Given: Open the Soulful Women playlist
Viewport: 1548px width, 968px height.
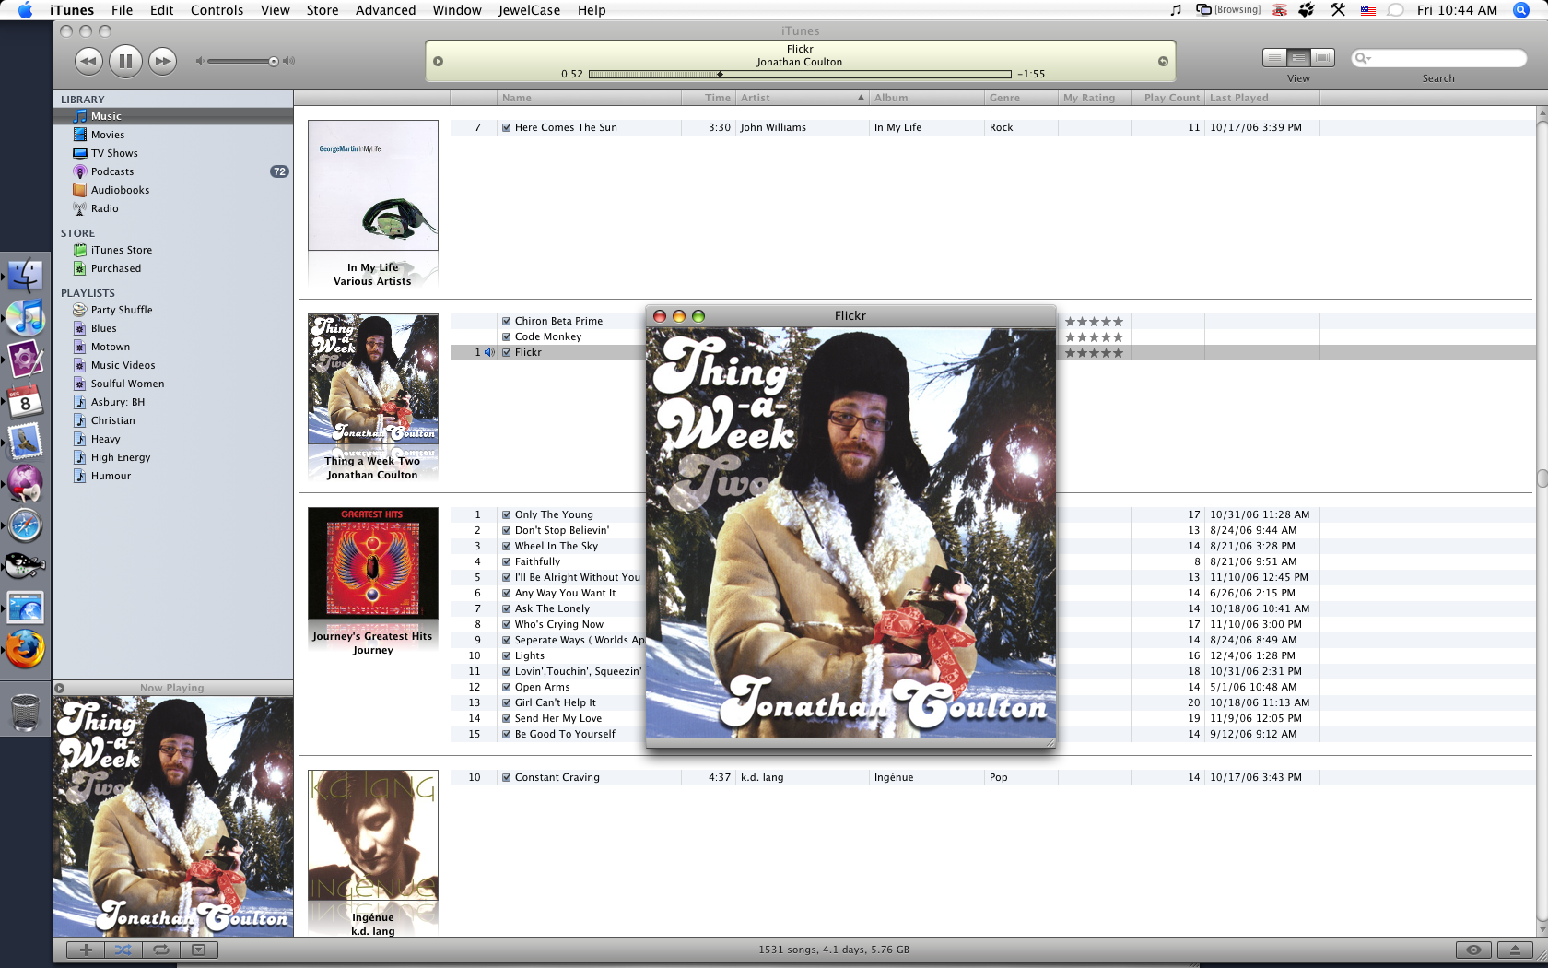Looking at the screenshot, I should coord(173,384).
